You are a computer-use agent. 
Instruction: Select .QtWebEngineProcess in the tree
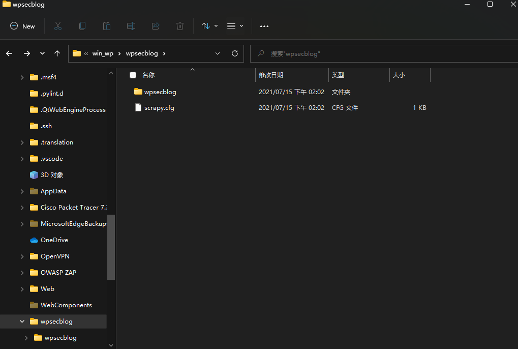pos(73,110)
